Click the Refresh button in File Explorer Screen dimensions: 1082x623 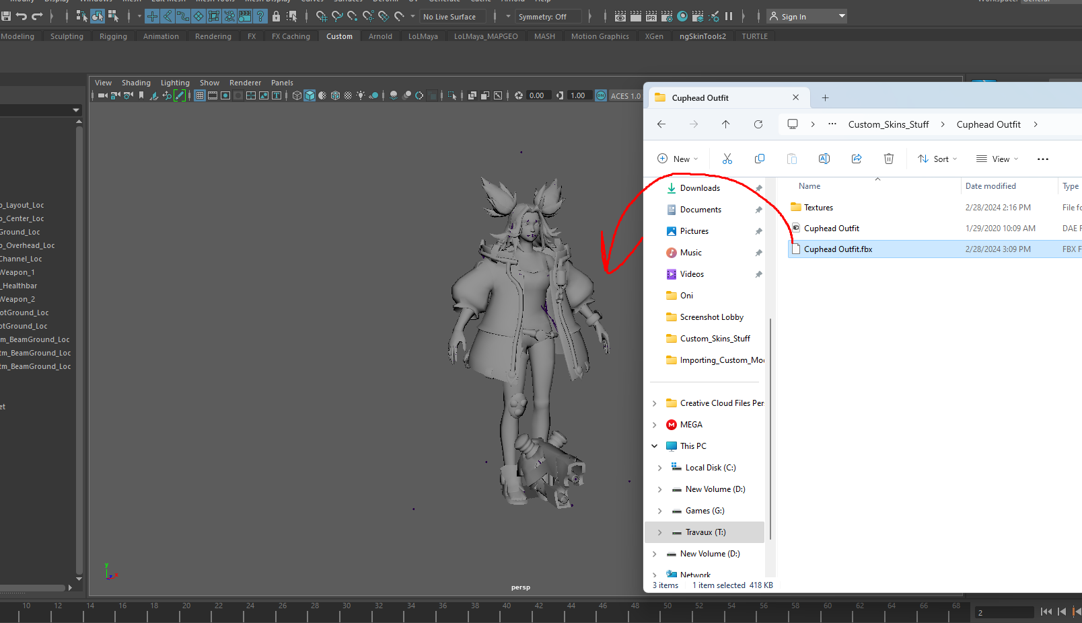pyautogui.click(x=758, y=124)
